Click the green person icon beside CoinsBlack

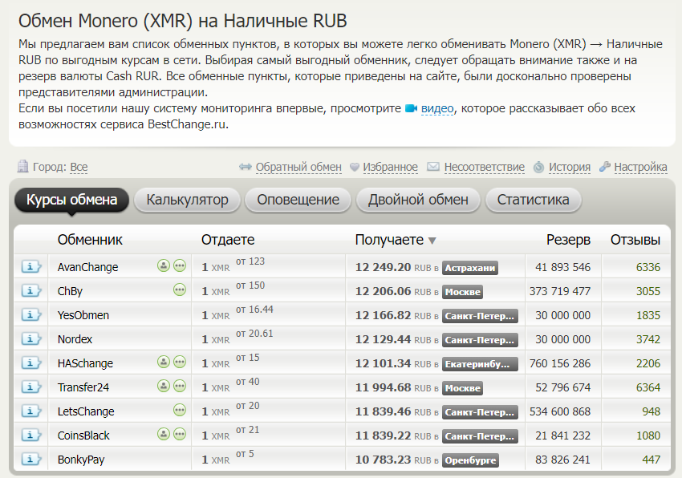click(x=164, y=434)
